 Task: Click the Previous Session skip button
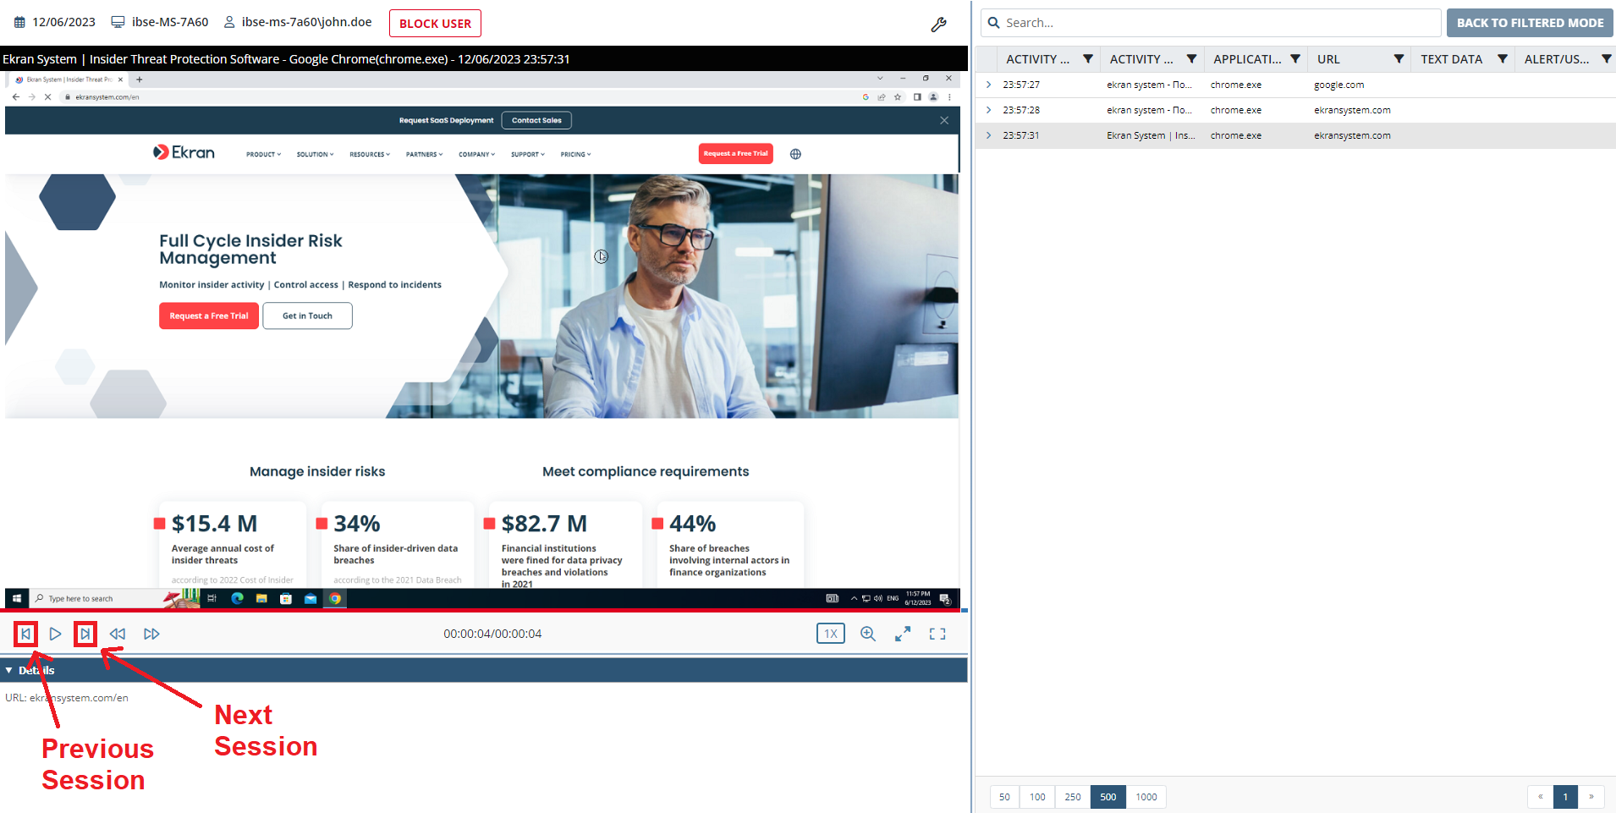[x=25, y=634]
